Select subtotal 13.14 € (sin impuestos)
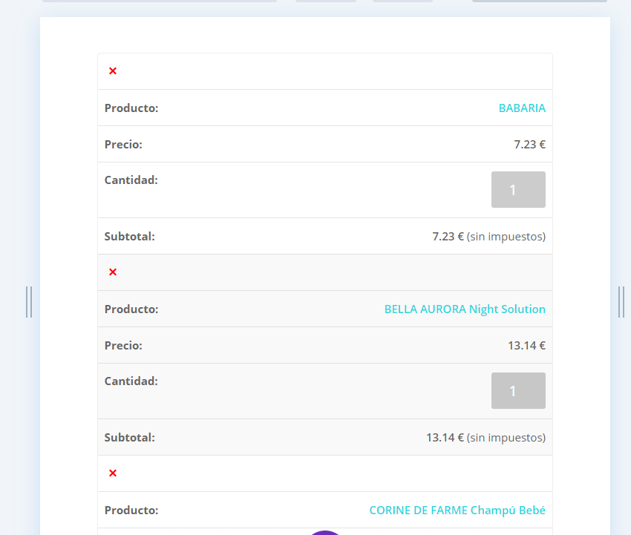 point(485,438)
